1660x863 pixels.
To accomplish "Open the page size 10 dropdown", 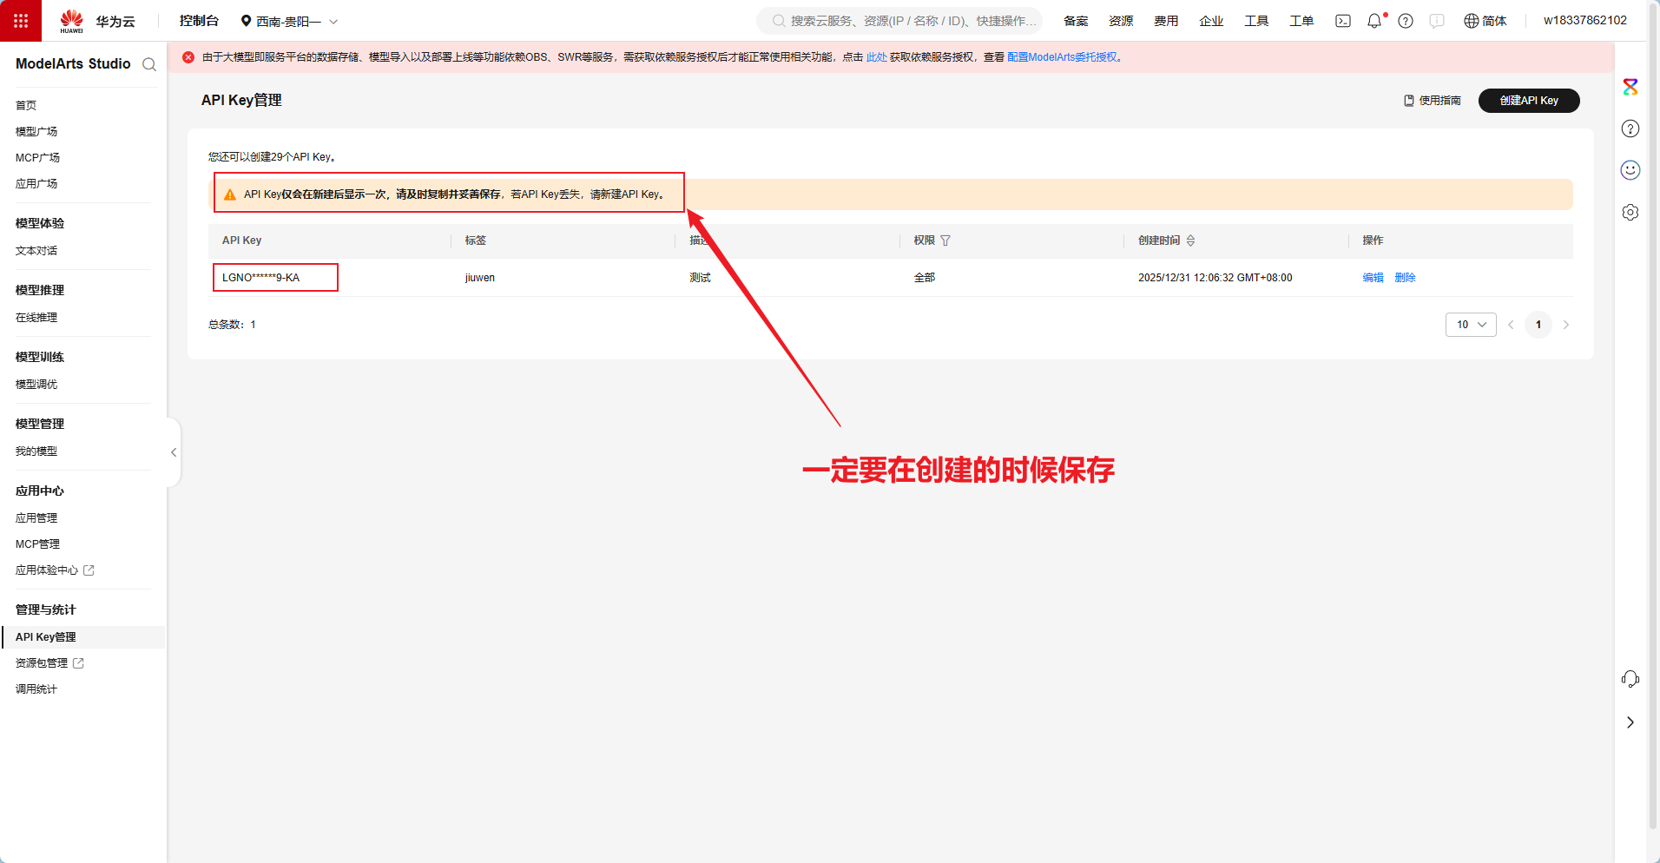I will click(x=1471, y=324).
